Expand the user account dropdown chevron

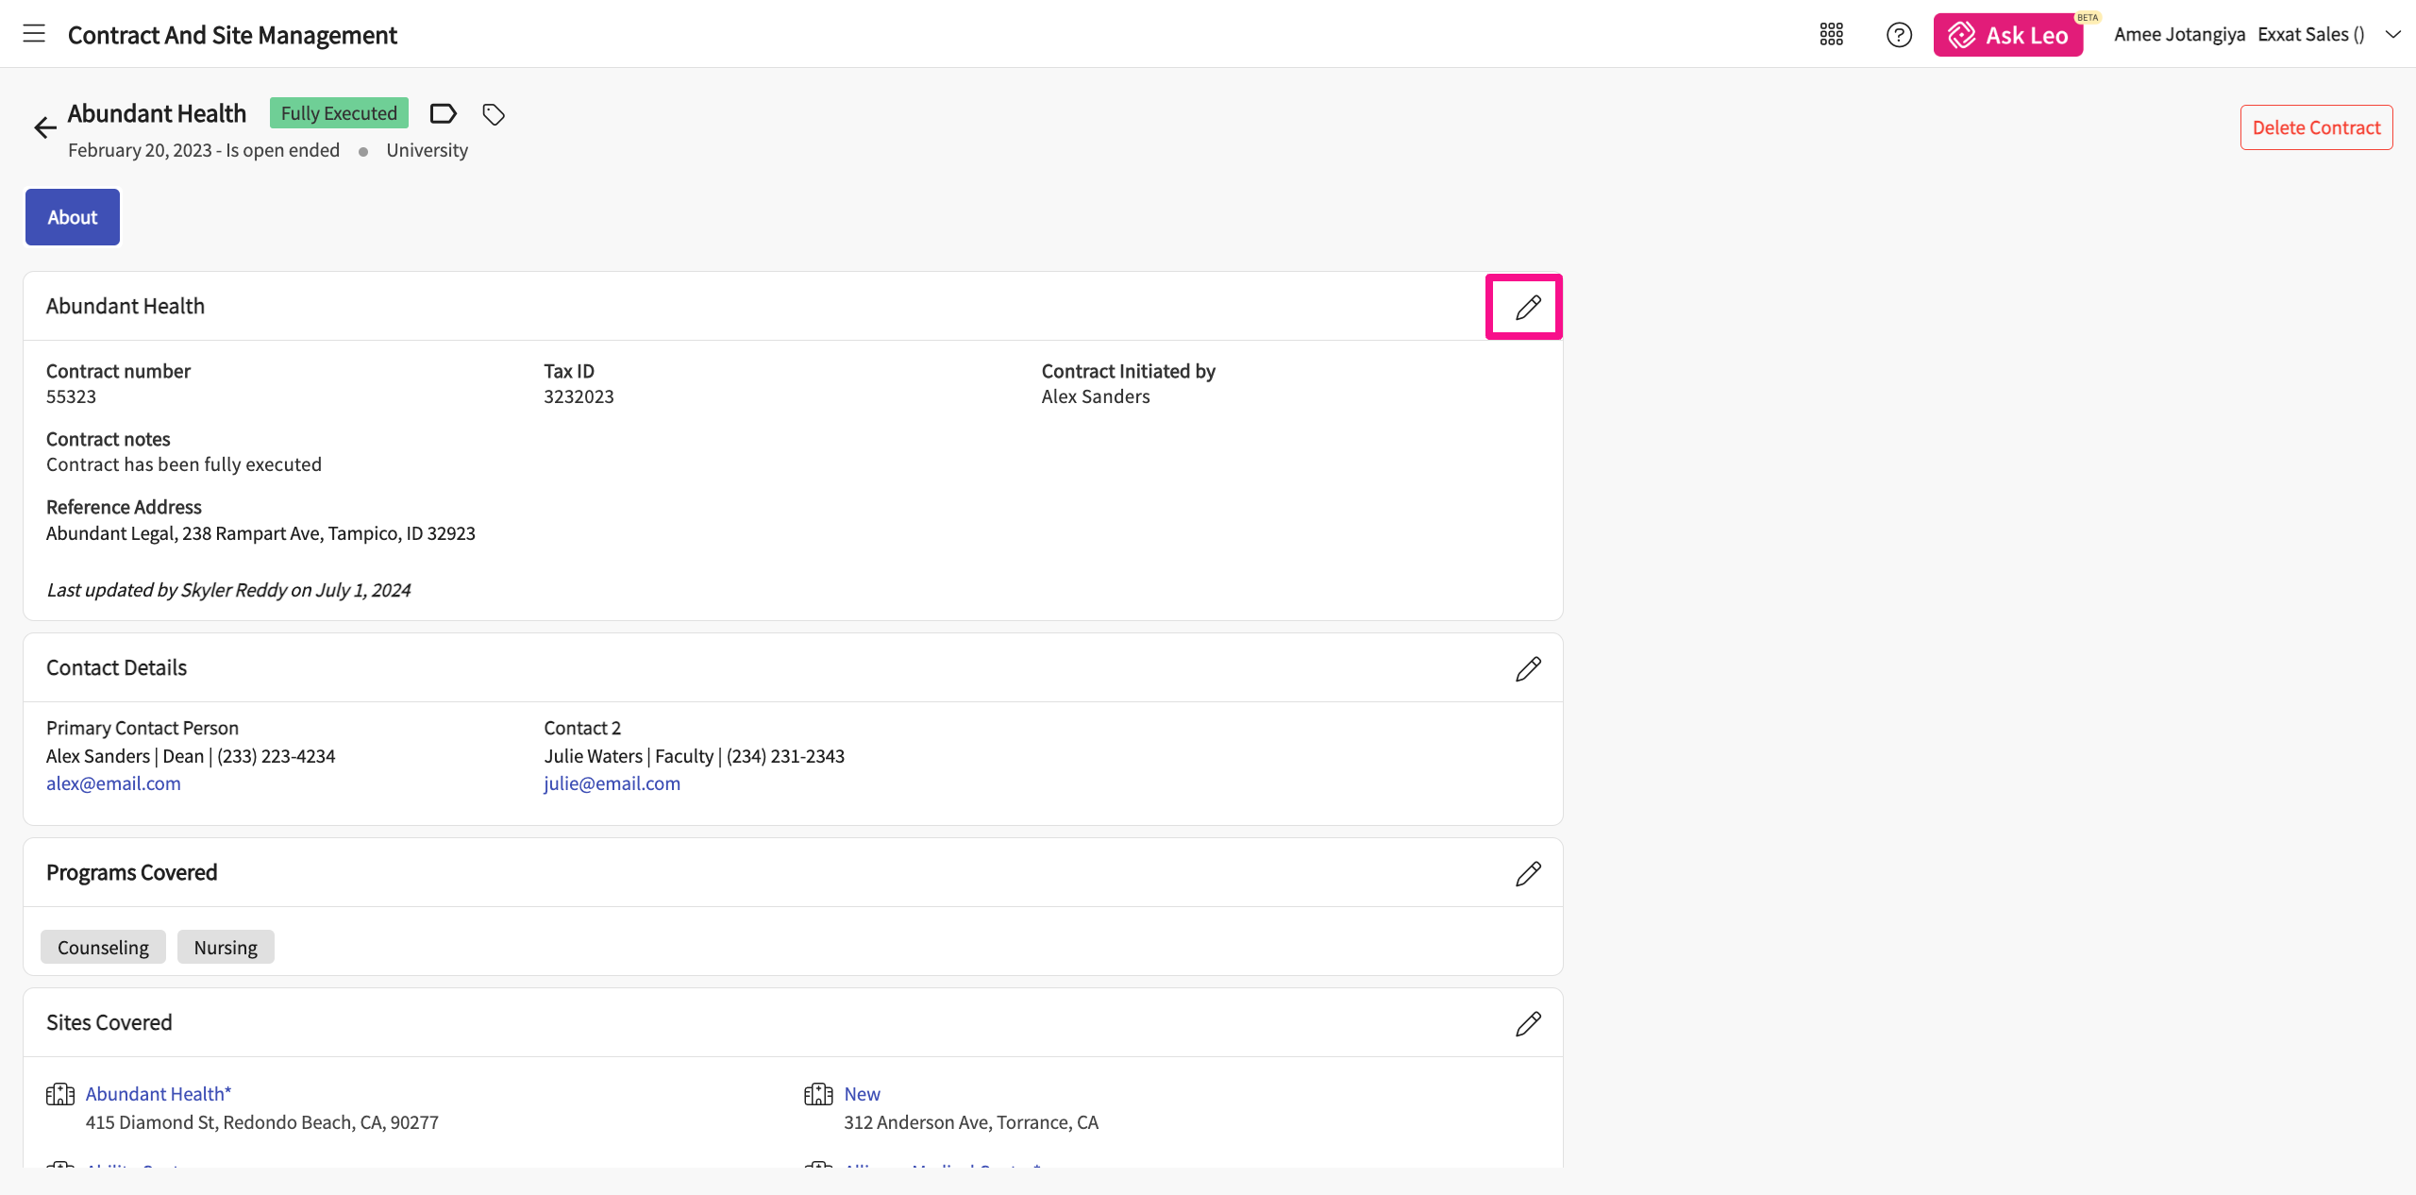point(2392,35)
